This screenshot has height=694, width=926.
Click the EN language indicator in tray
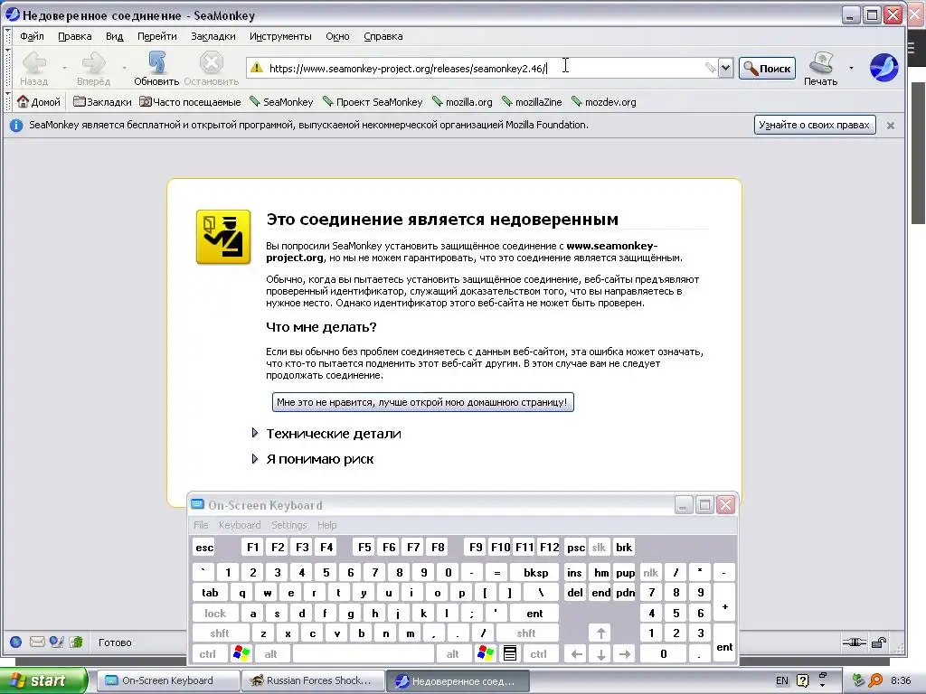[x=782, y=680]
